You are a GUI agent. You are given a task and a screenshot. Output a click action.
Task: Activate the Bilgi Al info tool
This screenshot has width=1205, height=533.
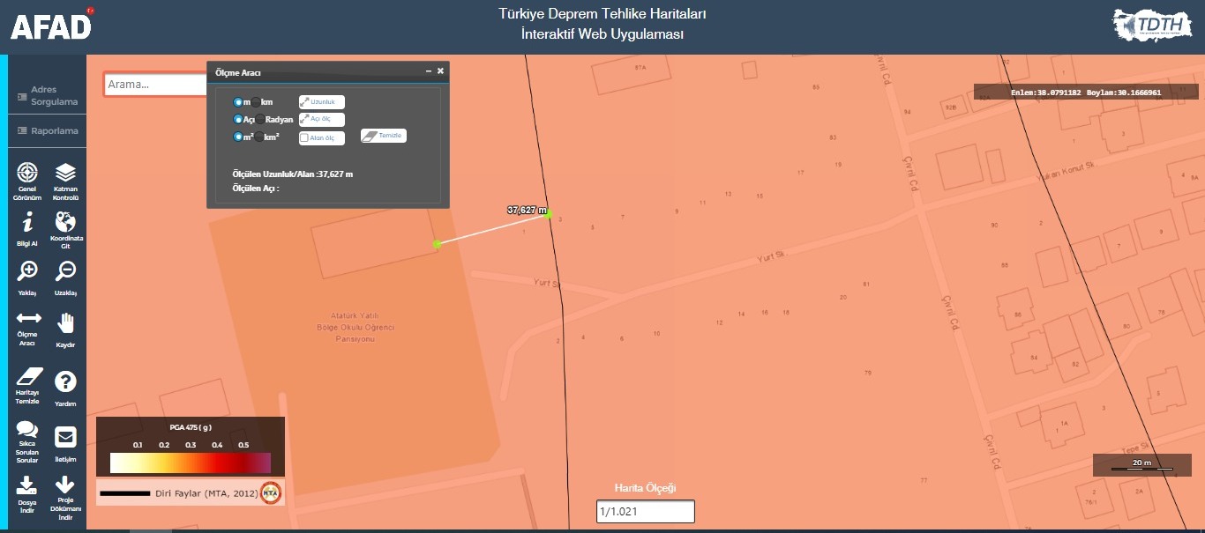27,228
